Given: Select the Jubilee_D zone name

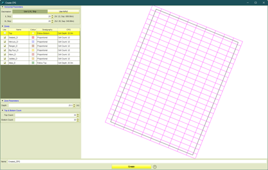Looking at the screenshot, I should pos(18,59).
